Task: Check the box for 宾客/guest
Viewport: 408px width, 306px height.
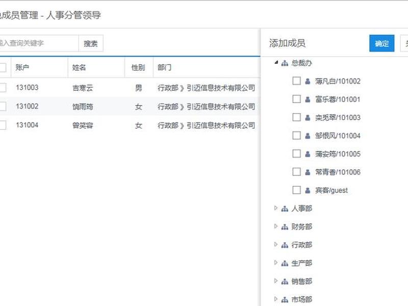Action: pos(296,190)
